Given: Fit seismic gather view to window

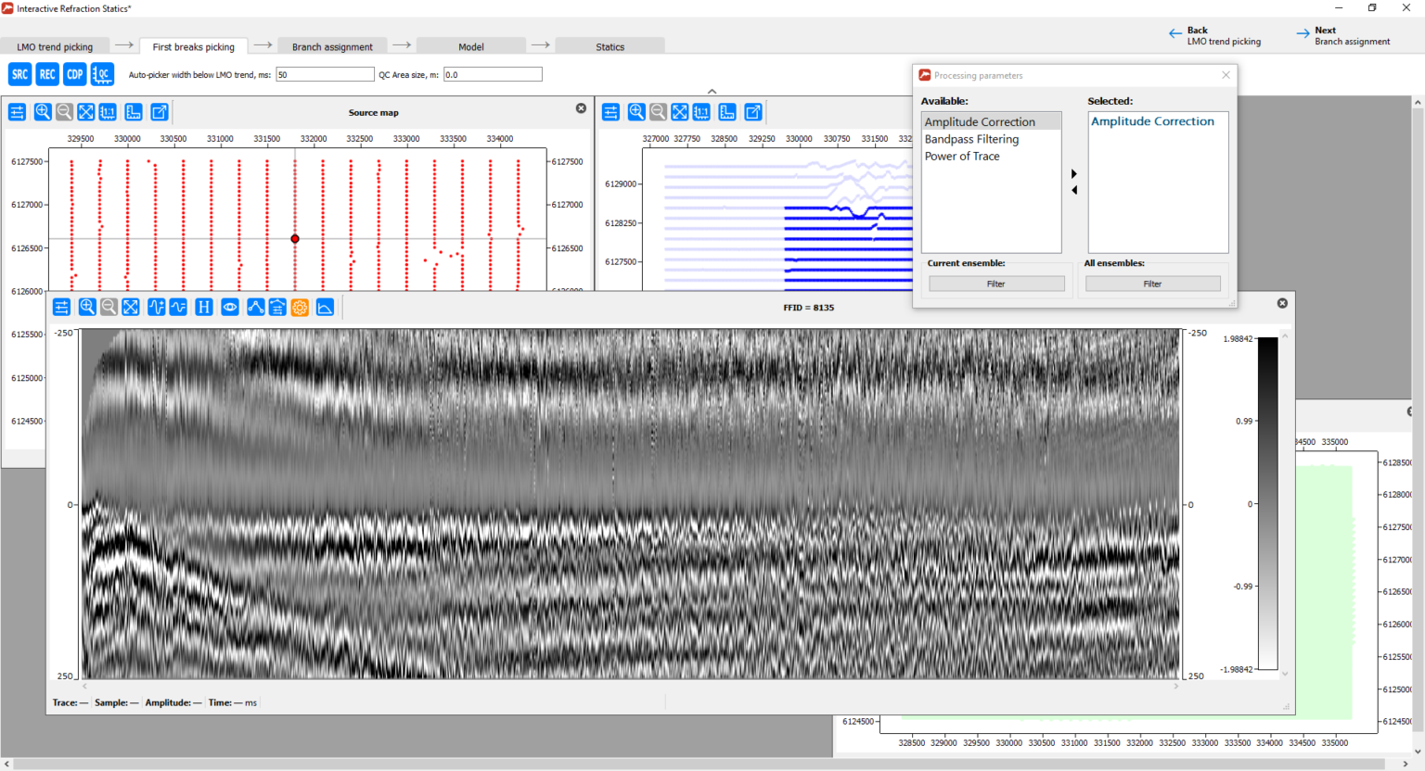Looking at the screenshot, I should [x=131, y=307].
